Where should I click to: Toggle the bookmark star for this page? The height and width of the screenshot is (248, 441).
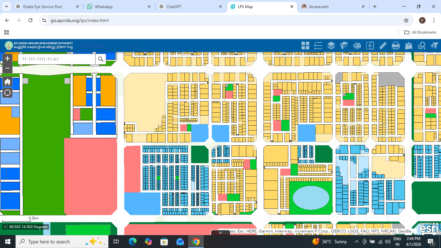(x=406, y=20)
